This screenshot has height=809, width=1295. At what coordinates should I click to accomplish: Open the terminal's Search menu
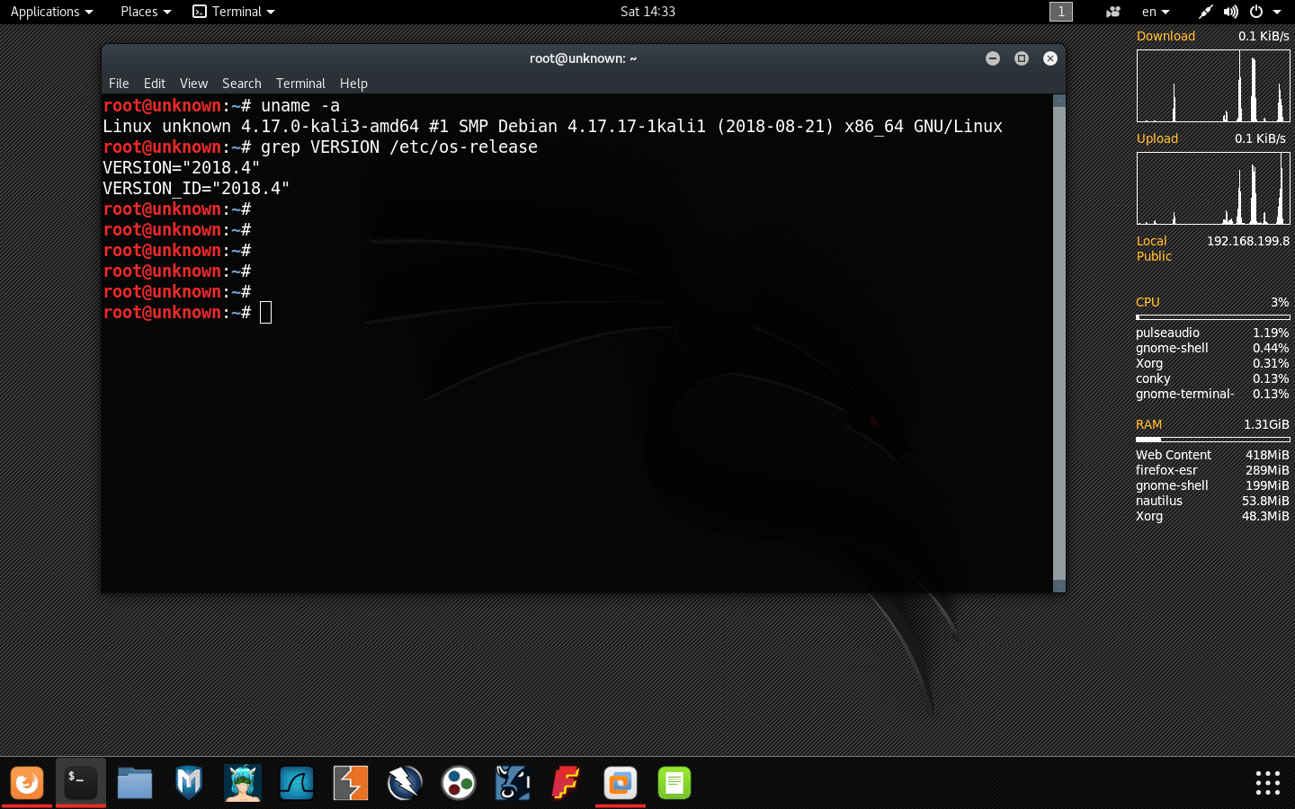[x=241, y=84]
